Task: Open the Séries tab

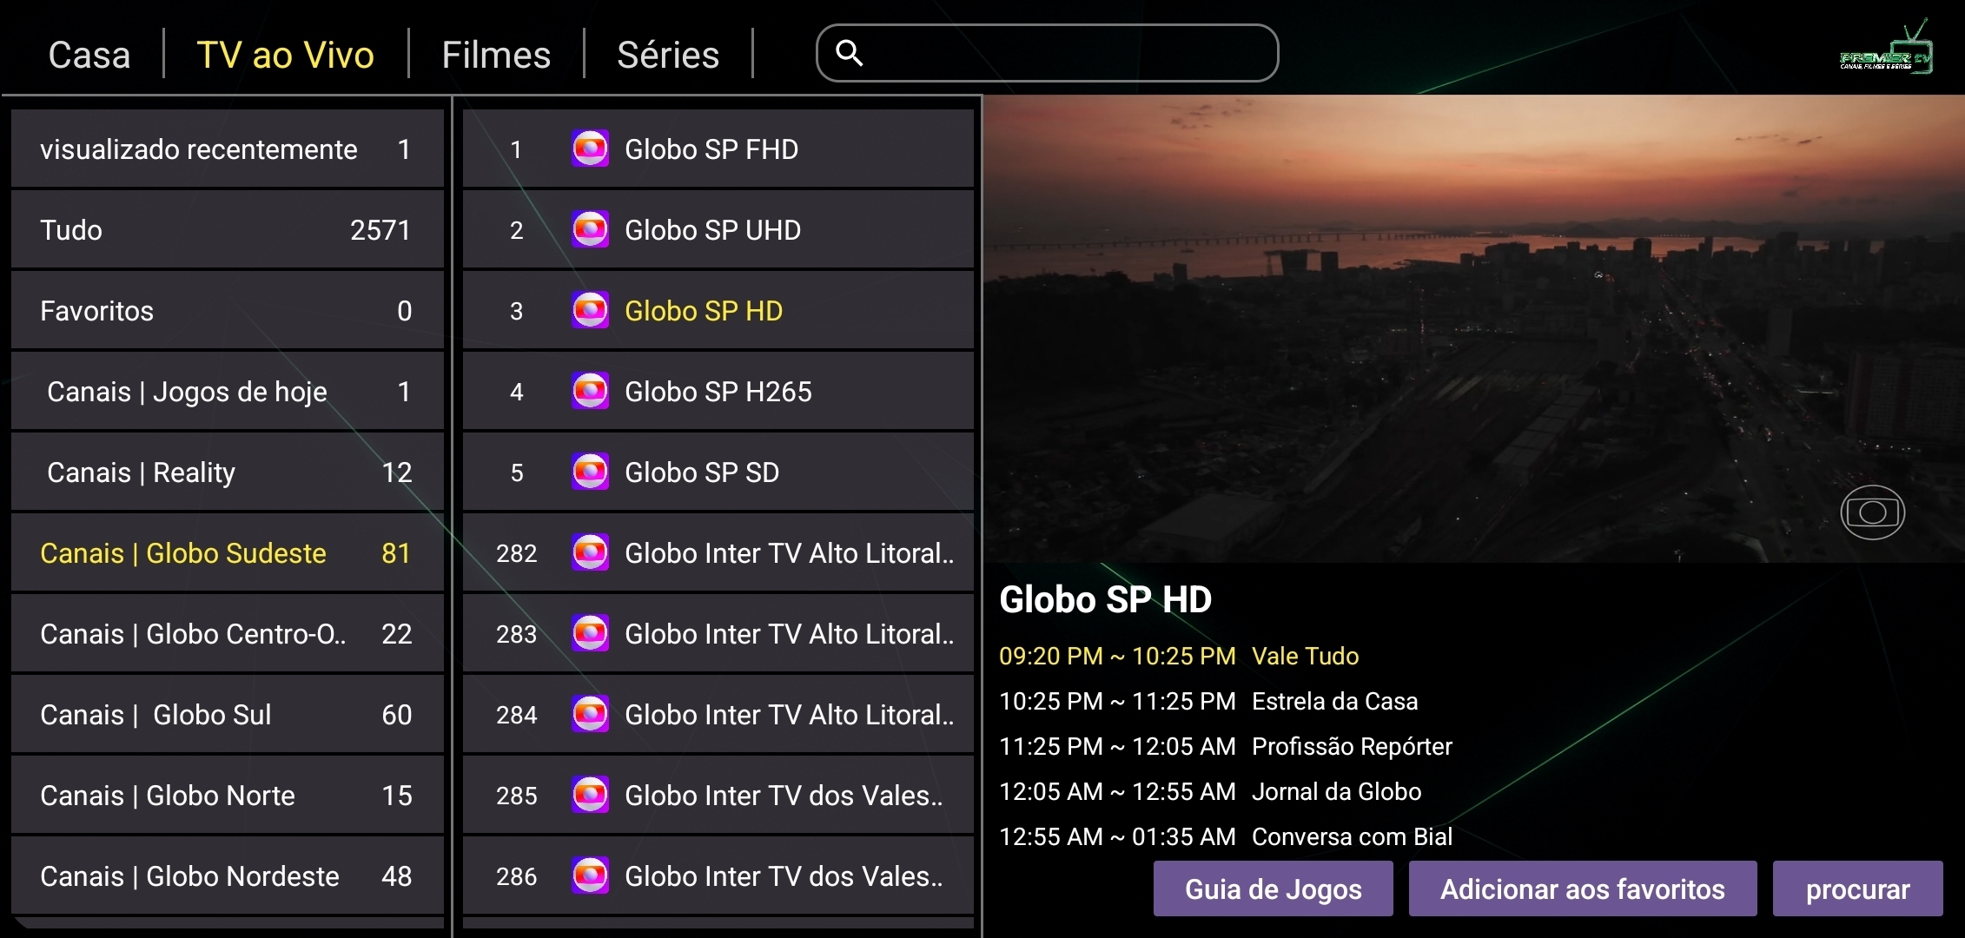Action: click(667, 55)
